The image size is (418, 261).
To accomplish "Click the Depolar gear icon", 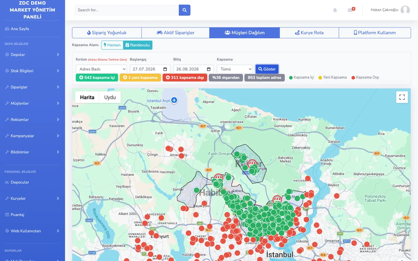I will point(7,55).
